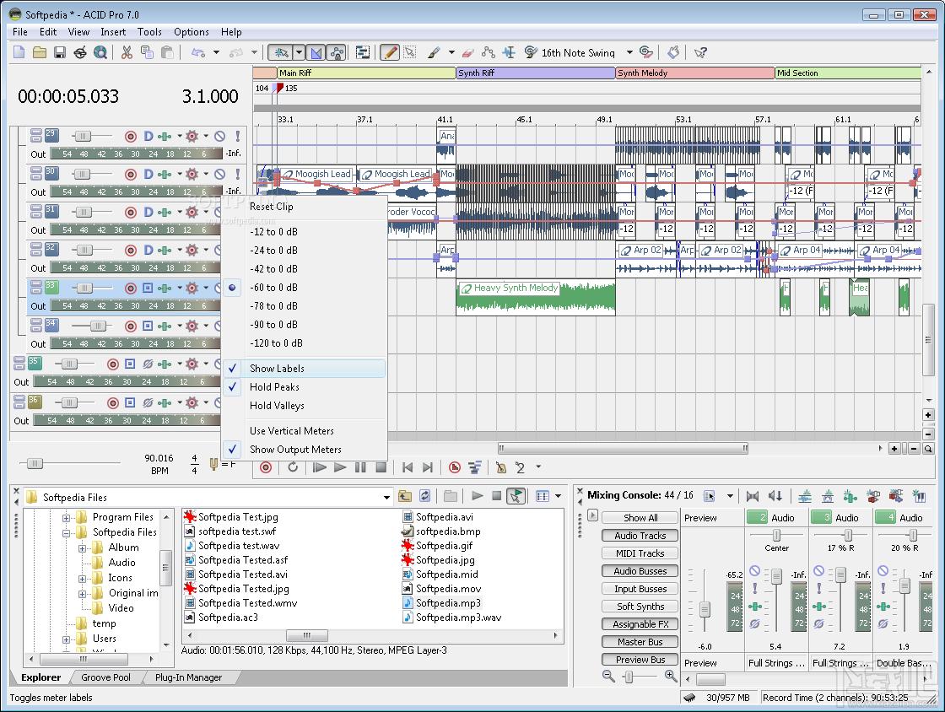The height and width of the screenshot is (712, 945).
Task: Mute track 29 via mute icon
Action: pos(220,136)
